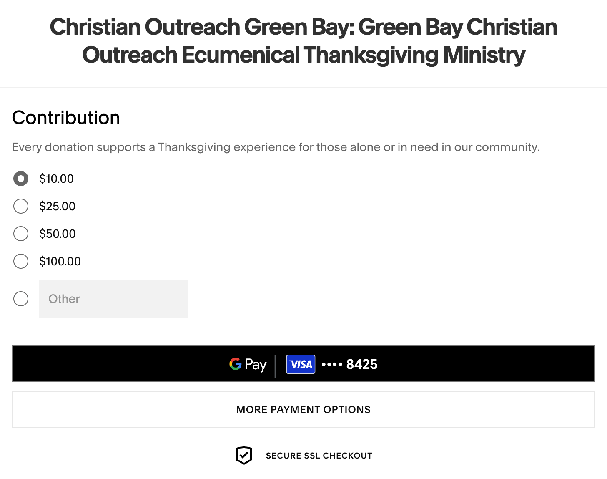Click the Contribution section heading
The image size is (607, 479).
click(66, 118)
